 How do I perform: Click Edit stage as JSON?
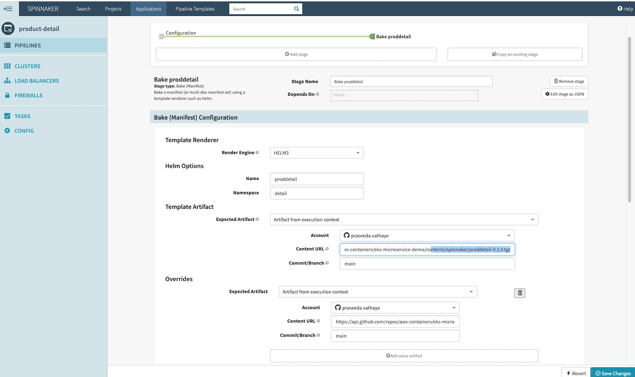[565, 94]
